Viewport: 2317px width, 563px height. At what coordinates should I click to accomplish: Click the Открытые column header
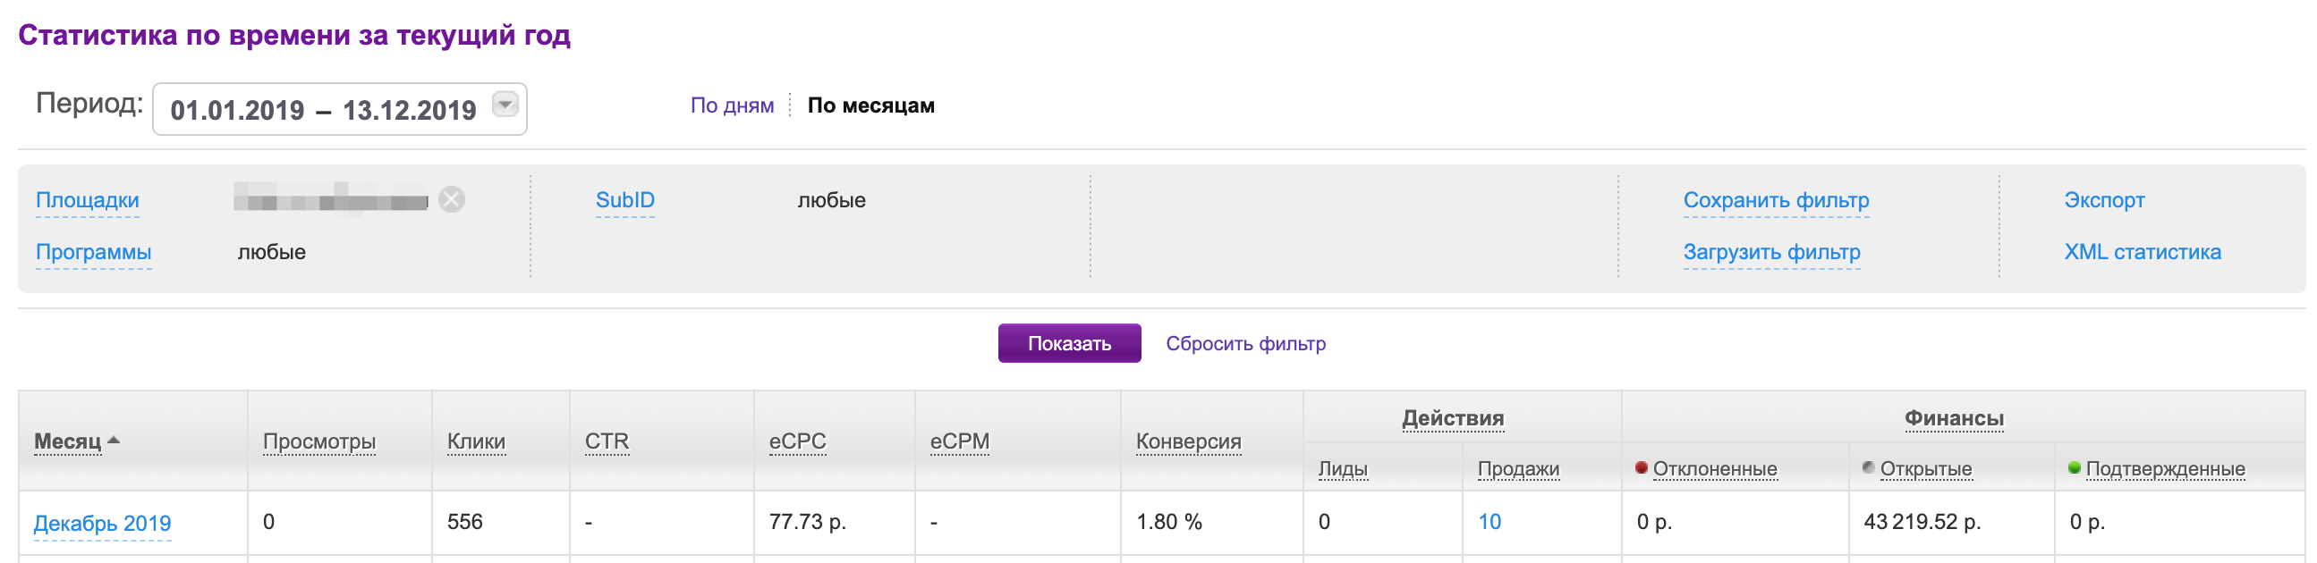[x=1925, y=468]
